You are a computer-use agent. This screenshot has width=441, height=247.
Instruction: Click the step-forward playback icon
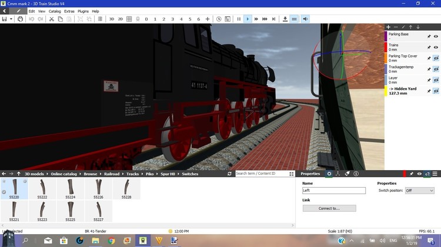(273, 19)
